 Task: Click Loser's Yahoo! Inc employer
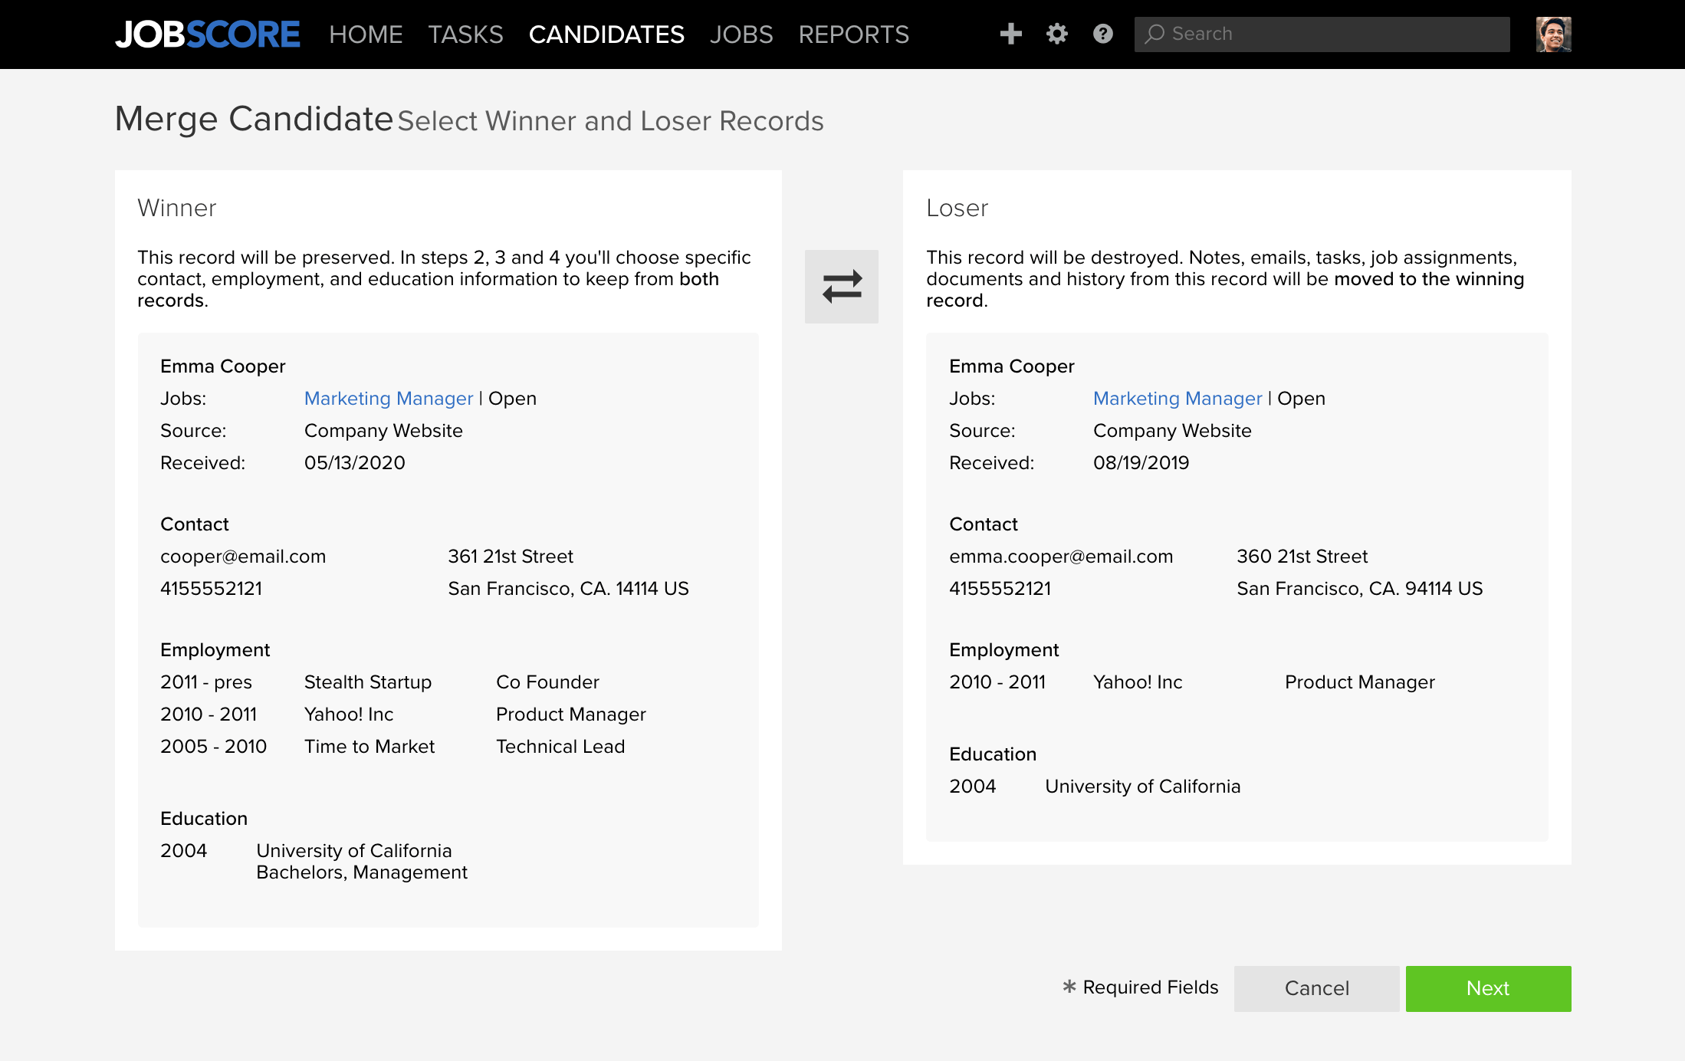pyautogui.click(x=1138, y=682)
